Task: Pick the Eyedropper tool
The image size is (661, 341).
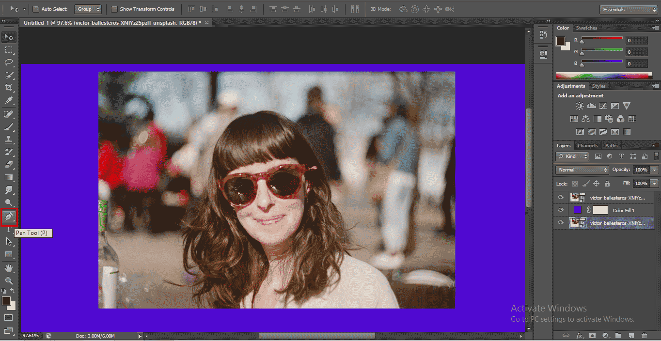Action: 9,101
